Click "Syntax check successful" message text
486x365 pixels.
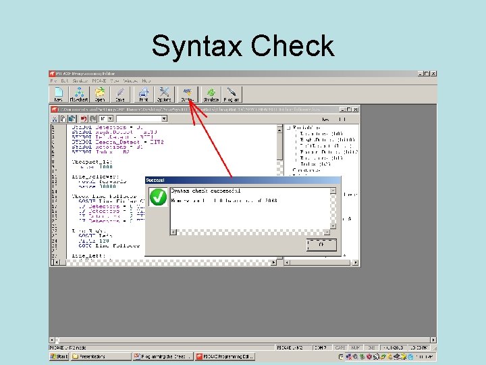coord(206,191)
